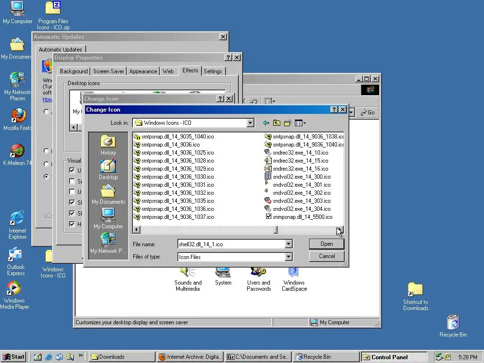
Task: Switch to Downloads taskbar window
Action: coord(122,357)
